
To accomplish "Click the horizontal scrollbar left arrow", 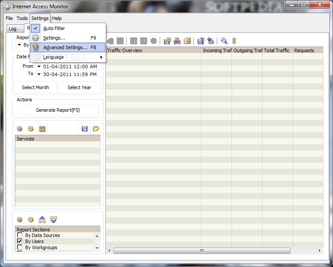I will tap(109, 250).
